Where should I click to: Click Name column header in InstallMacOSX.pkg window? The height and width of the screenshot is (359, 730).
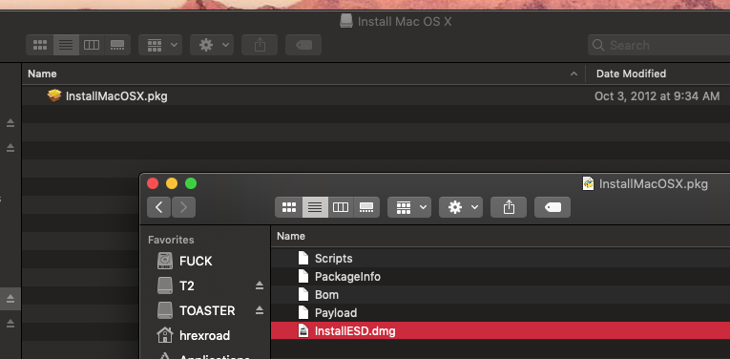(x=291, y=236)
